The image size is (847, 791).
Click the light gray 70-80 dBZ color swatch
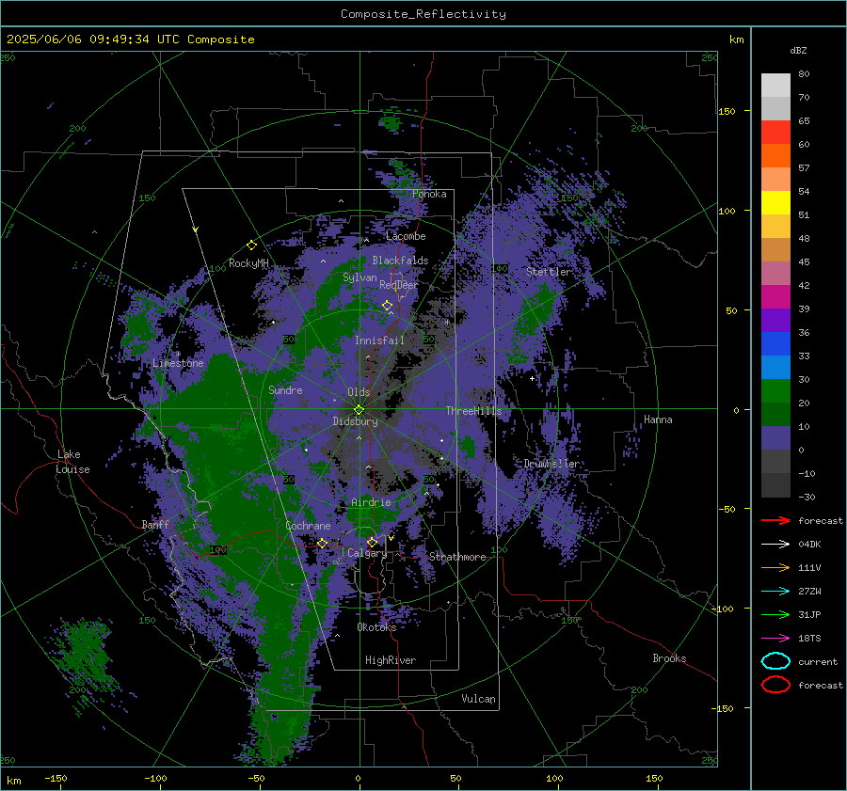click(x=775, y=85)
